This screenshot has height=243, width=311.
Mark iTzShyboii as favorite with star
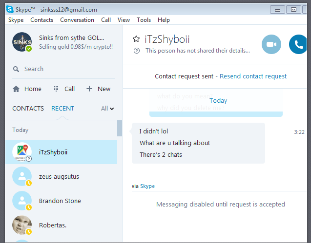tap(136, 39)
